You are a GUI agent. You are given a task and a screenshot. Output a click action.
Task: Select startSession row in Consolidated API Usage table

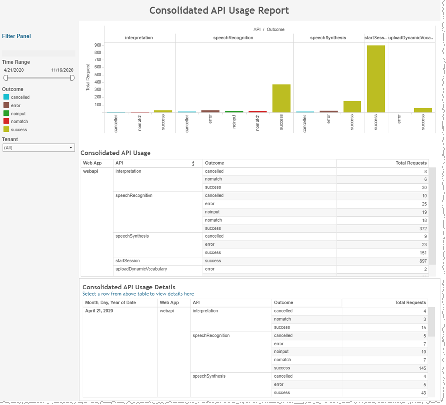tap(128, 261)
